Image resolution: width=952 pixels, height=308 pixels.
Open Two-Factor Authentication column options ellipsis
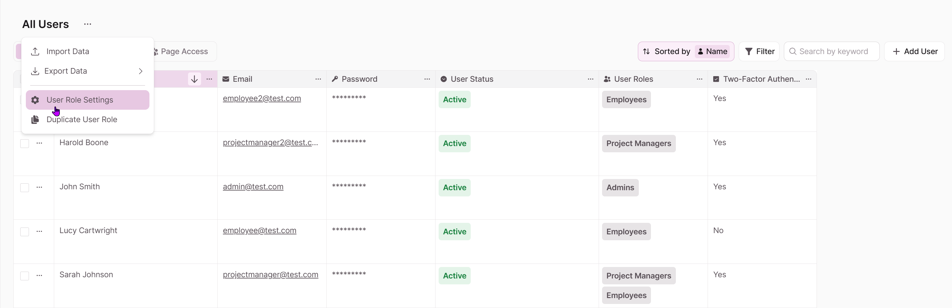tap(808, 79)
